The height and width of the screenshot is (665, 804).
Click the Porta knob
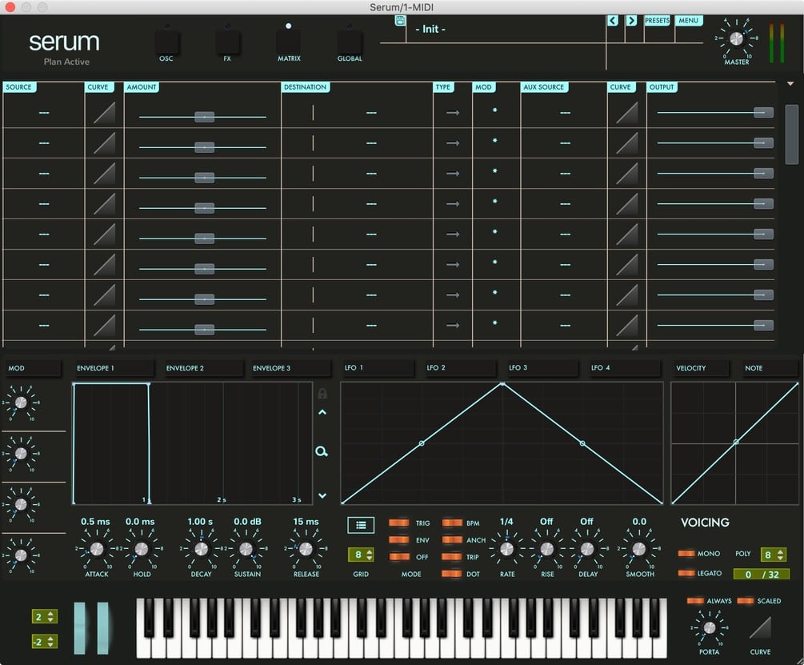709,627
